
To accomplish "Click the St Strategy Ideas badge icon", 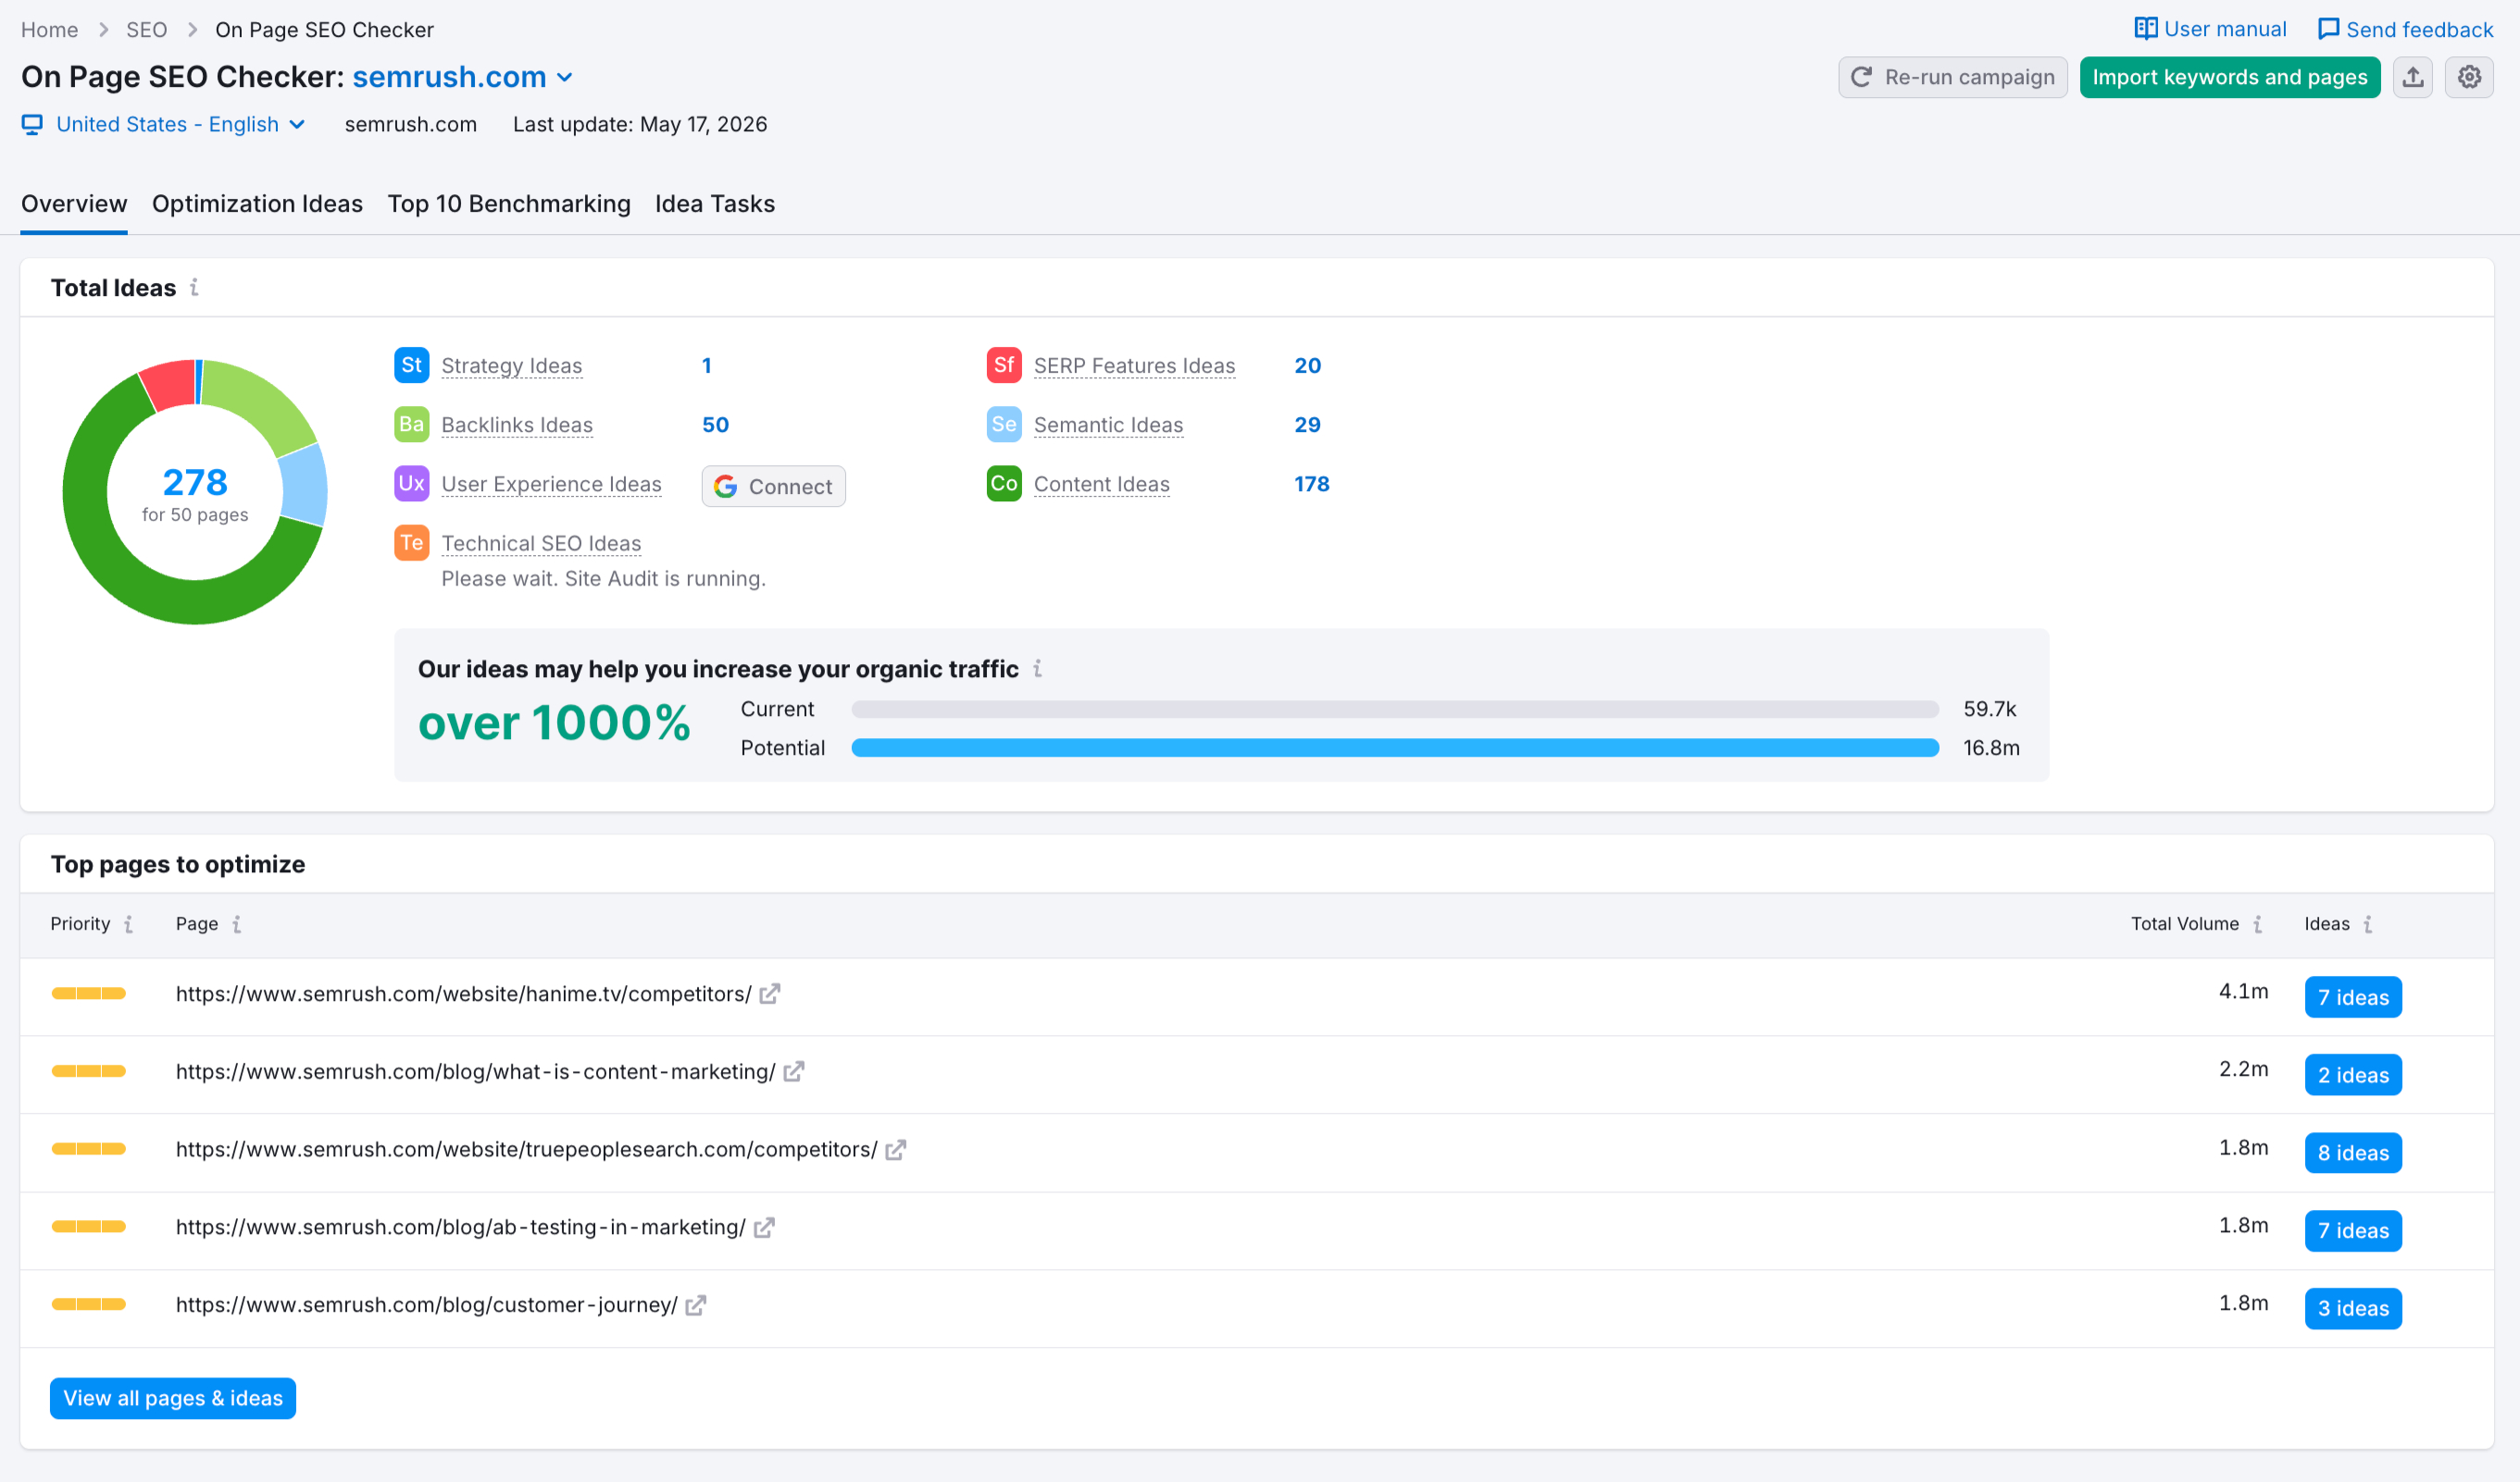I will [411, 364].
